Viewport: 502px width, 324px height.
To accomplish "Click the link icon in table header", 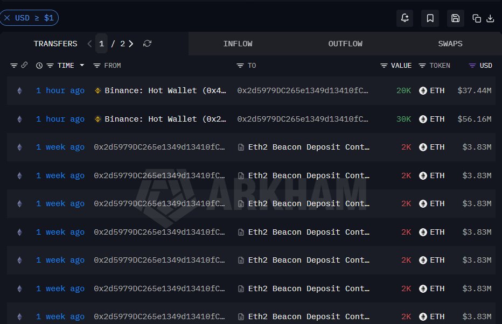I will (24, 65).
